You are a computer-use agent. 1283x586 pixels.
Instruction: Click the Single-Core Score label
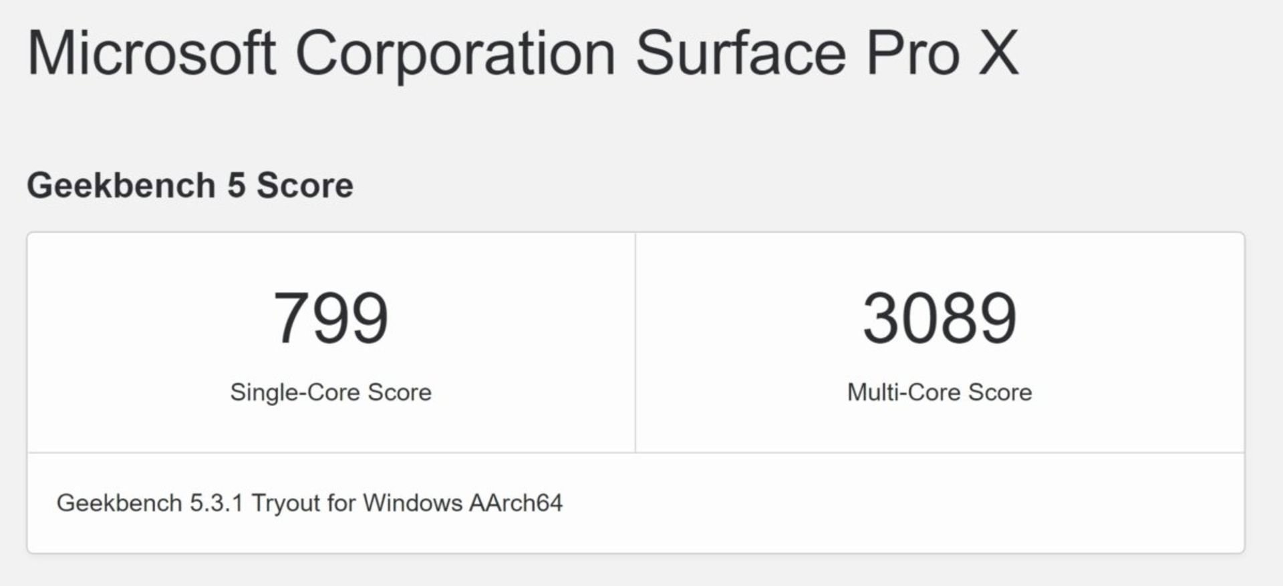tap(331, 392)
